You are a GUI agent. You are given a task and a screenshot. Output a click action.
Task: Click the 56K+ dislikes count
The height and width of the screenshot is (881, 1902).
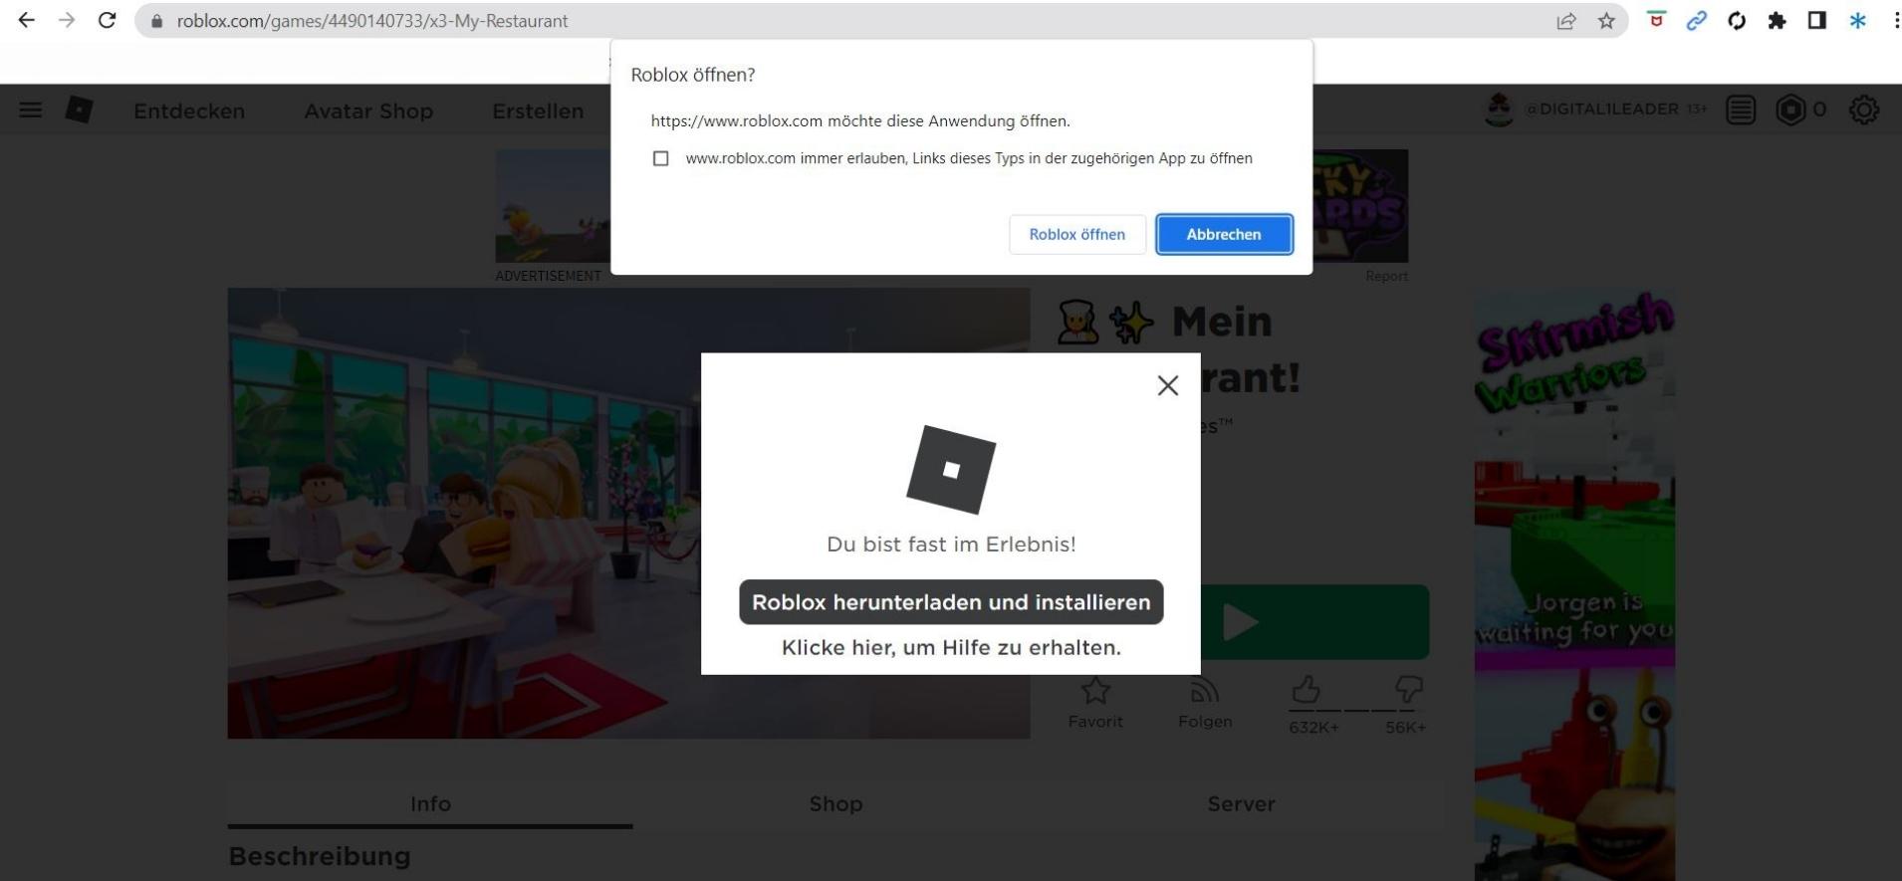(x=1405, y=728)
